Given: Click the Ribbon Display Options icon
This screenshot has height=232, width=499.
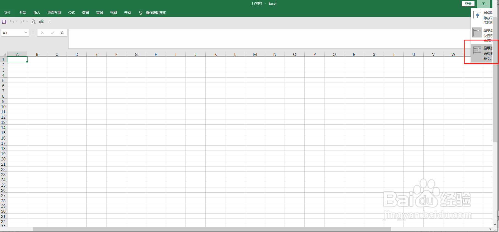Looking at the screenshot, I should pos(483,4).
